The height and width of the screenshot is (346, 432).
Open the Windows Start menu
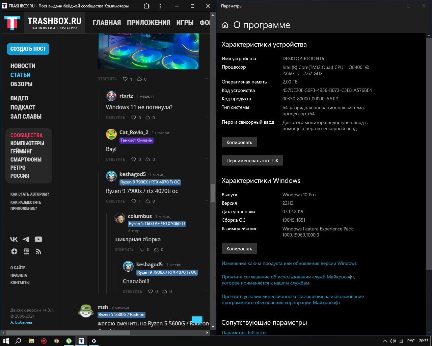6,341
